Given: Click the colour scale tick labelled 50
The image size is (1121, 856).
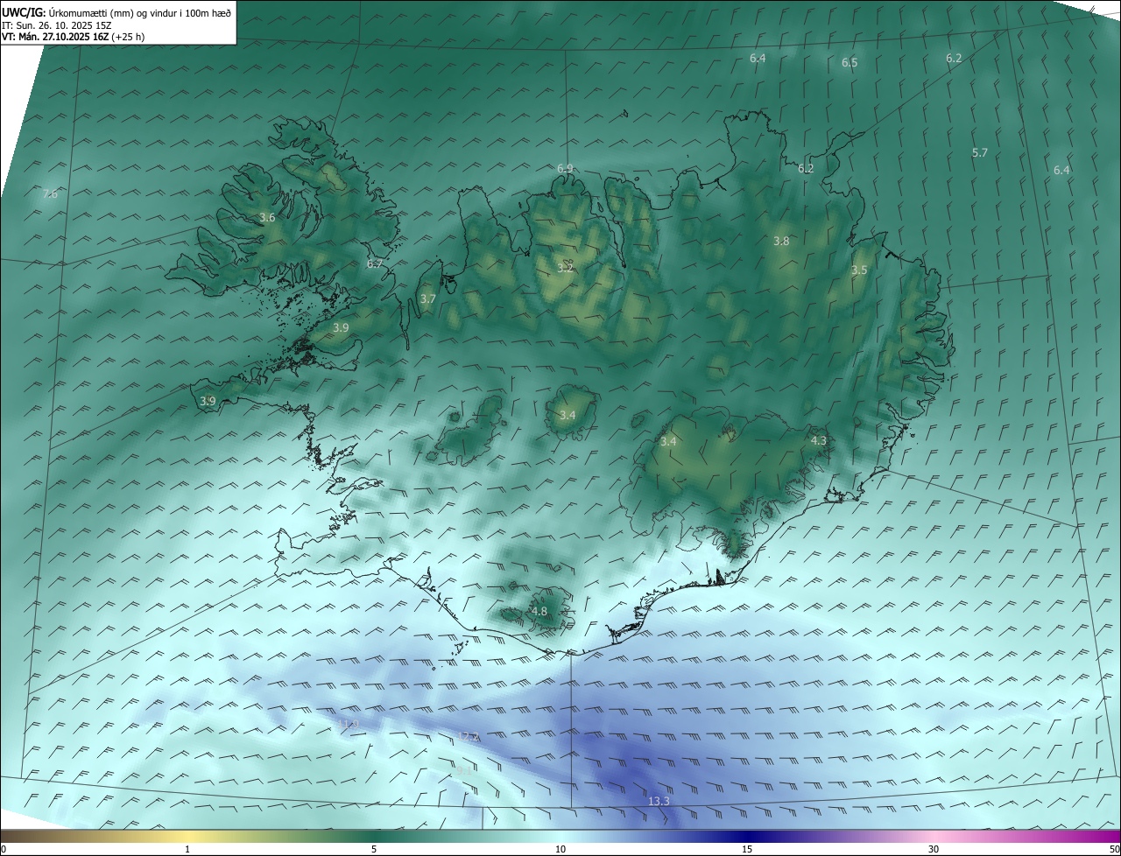Looking at the screenshot, I should (1114, 849).
